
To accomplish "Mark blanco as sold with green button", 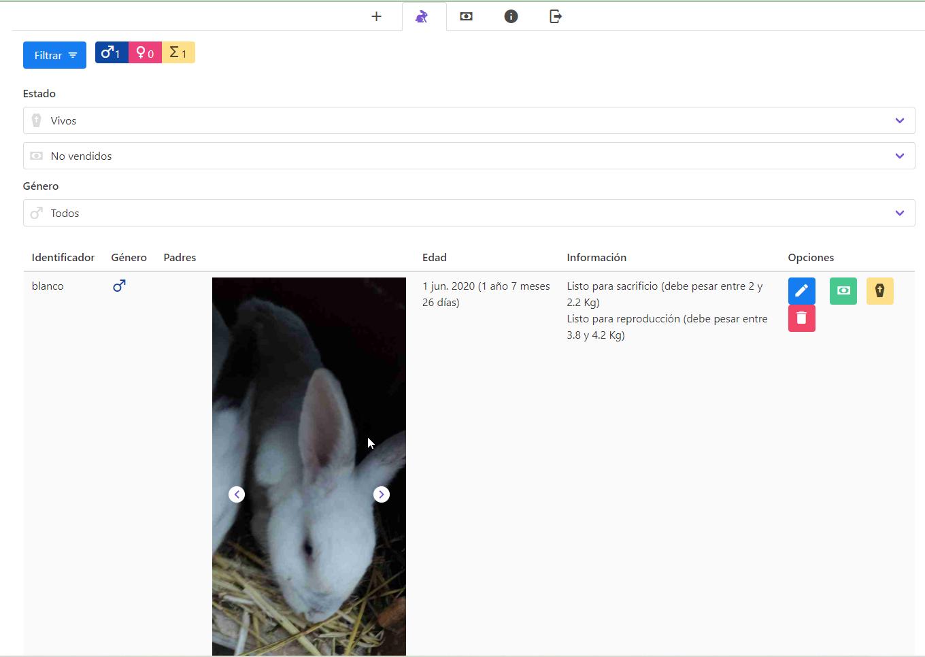I will tap(843, 291).
